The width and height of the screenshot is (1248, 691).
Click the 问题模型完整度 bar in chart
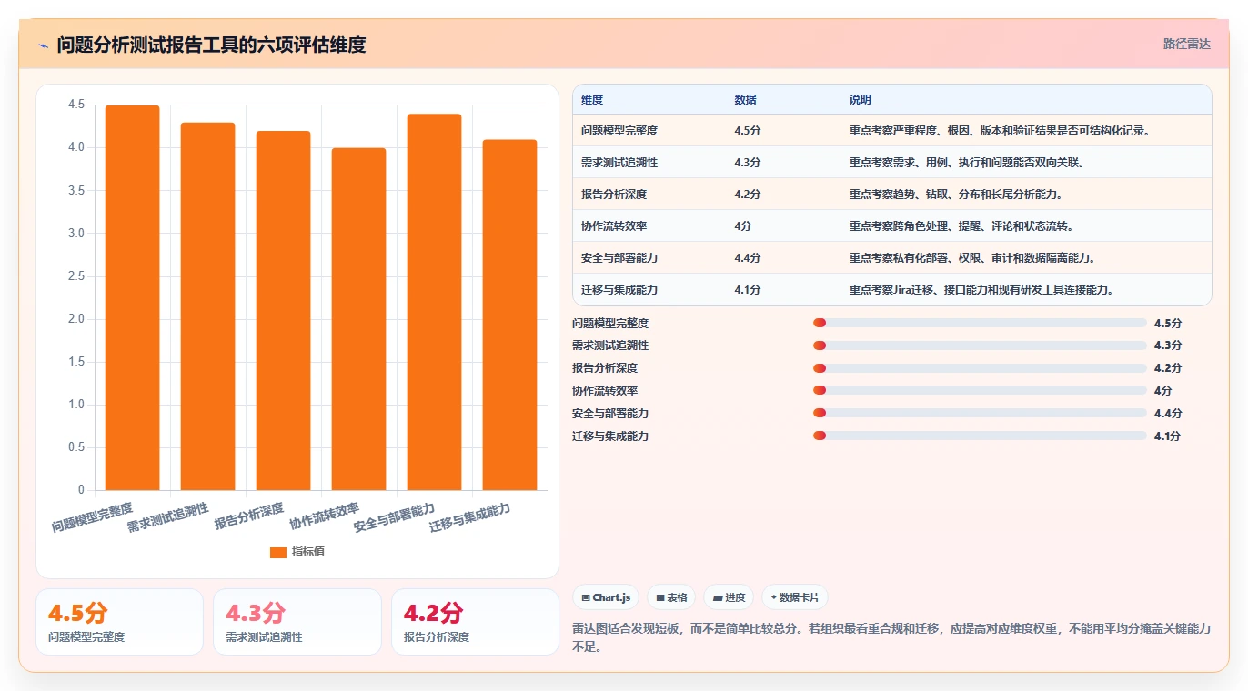coord(133,298)
